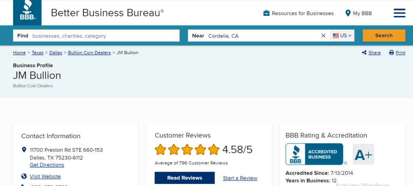Go to Dallas breadcrumb
The height and width of the screenshot is (186, 413).
coord(56,53)
